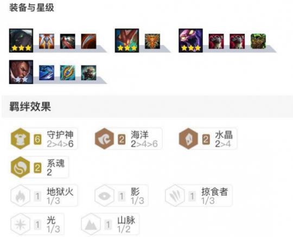Open the 系魂 gold trait badge
This screenshot has height=237, width=293.
(x=21, y=167)
